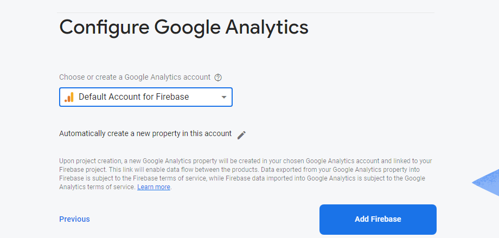This screenshot has width=499, height=238.
Task: Click the divider line above the heading
Action: 245,12
